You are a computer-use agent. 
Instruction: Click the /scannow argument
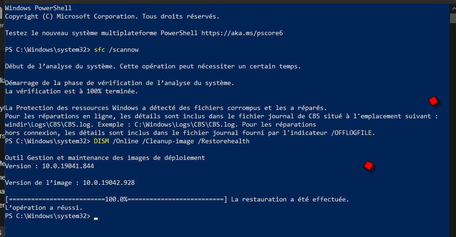(x=124, y=49)
